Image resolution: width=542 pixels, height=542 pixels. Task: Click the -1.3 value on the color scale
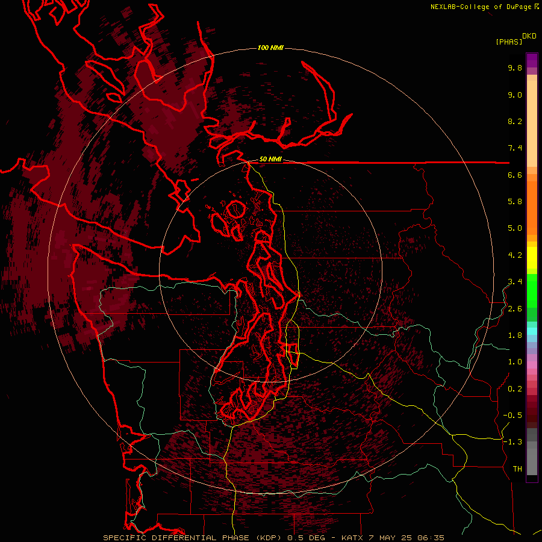point(512,442)
